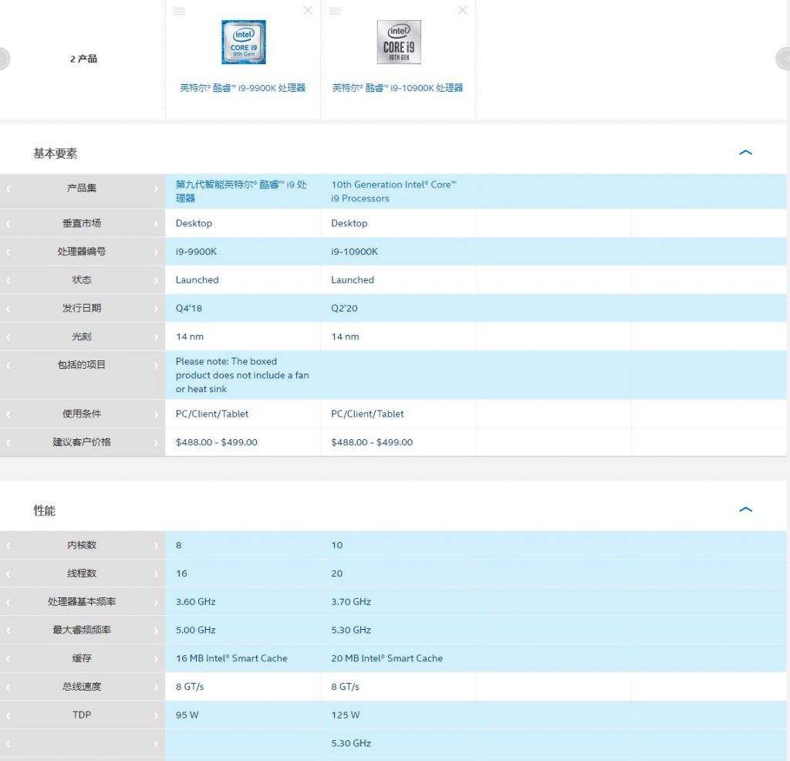Screen dimensions: 790x761
Task: Click the Q4'18 launch date value
Action: 189,308
